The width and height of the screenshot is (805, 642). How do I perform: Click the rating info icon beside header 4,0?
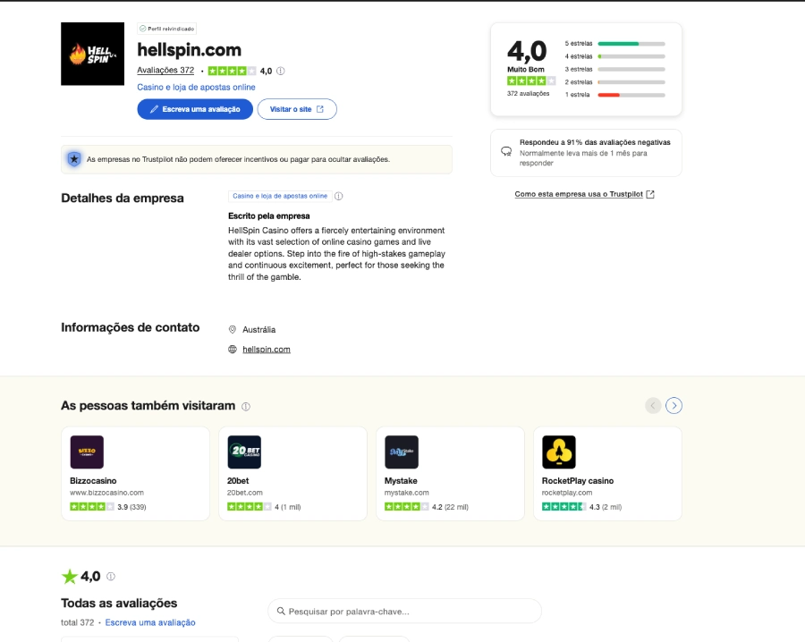click(280, 72)
